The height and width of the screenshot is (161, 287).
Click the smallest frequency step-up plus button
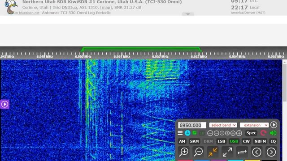[227, 133]
